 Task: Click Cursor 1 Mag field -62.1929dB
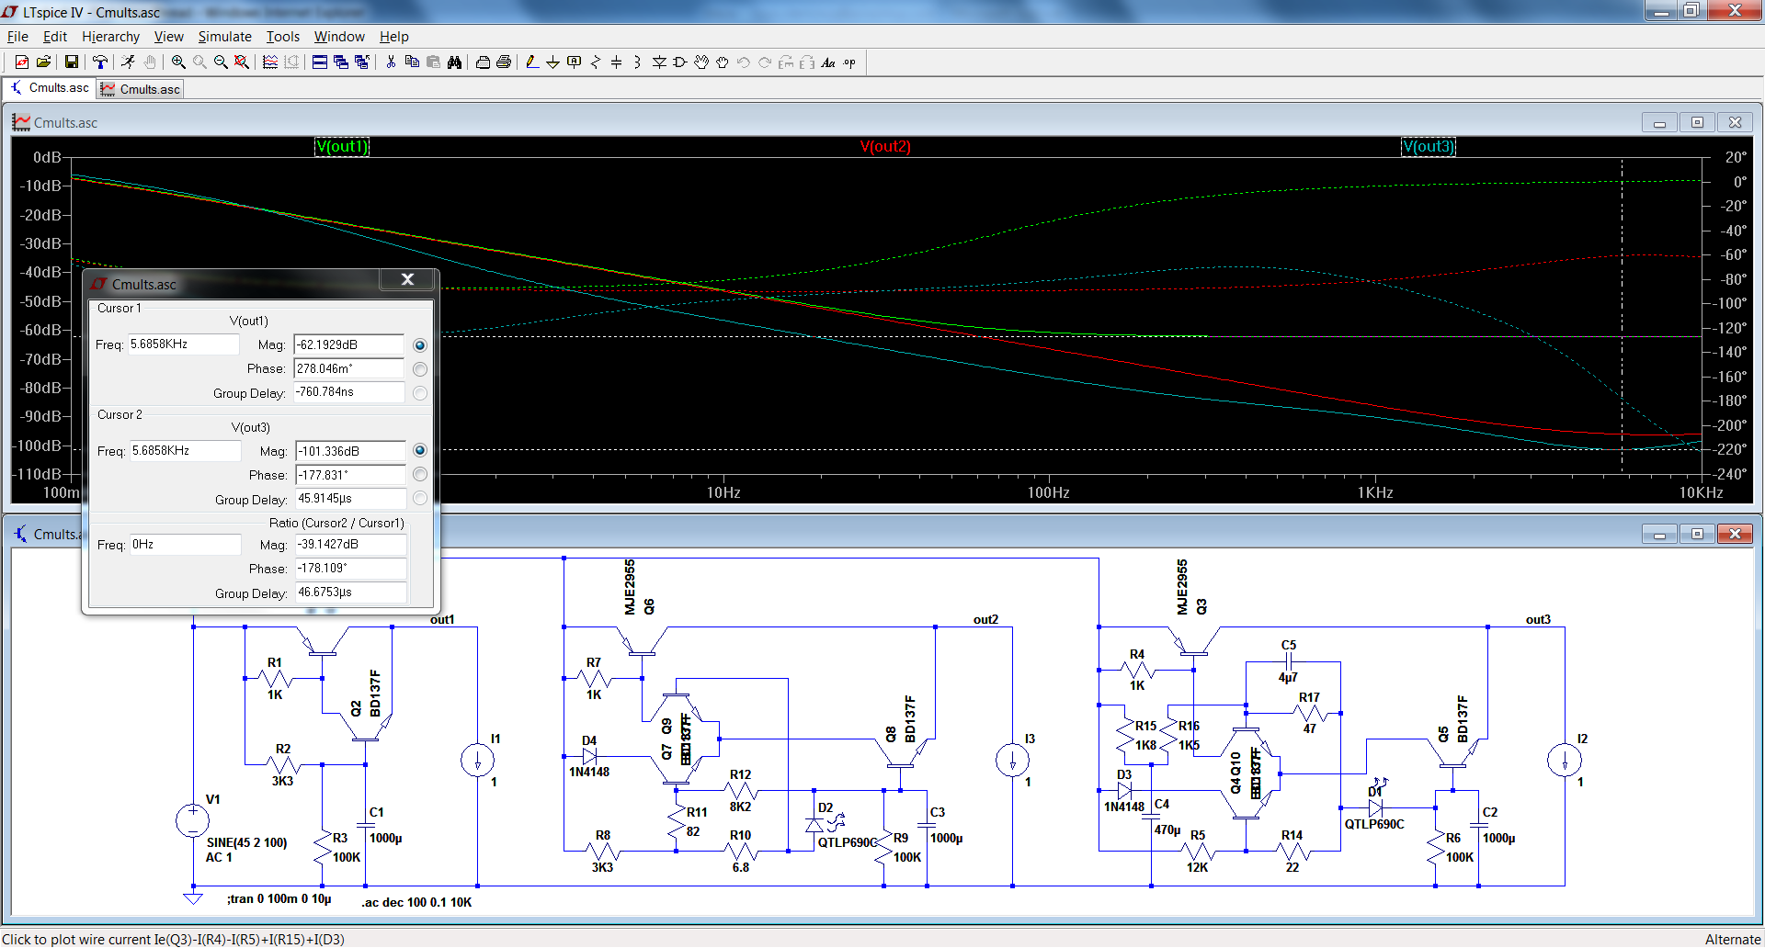pyautogui.click(x=348, y=344)
